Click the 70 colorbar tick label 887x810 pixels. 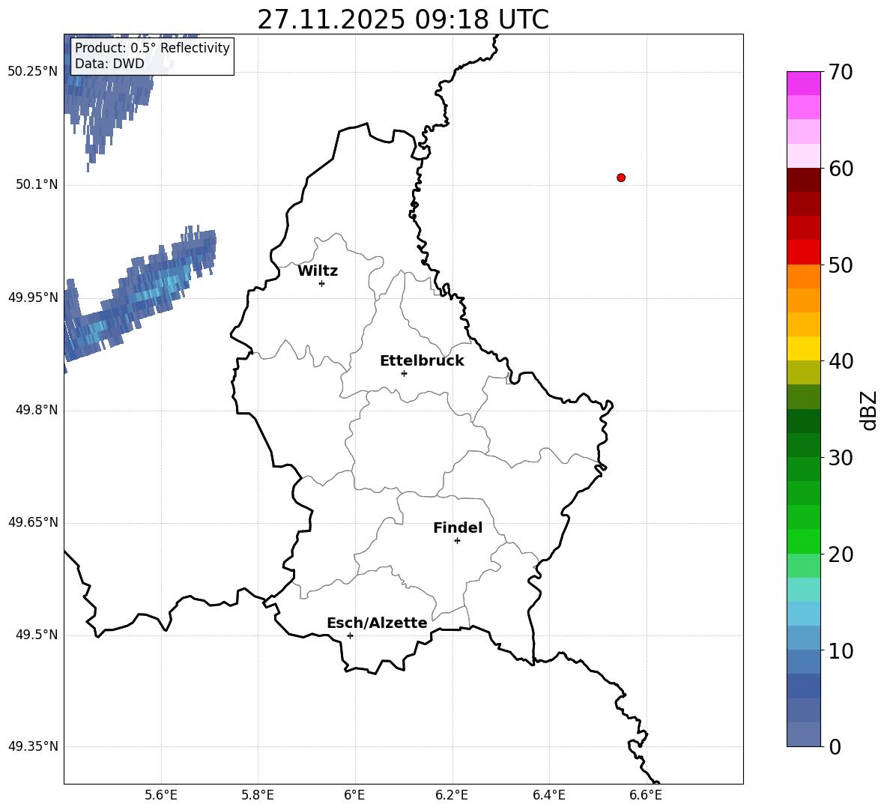[841, 73]
